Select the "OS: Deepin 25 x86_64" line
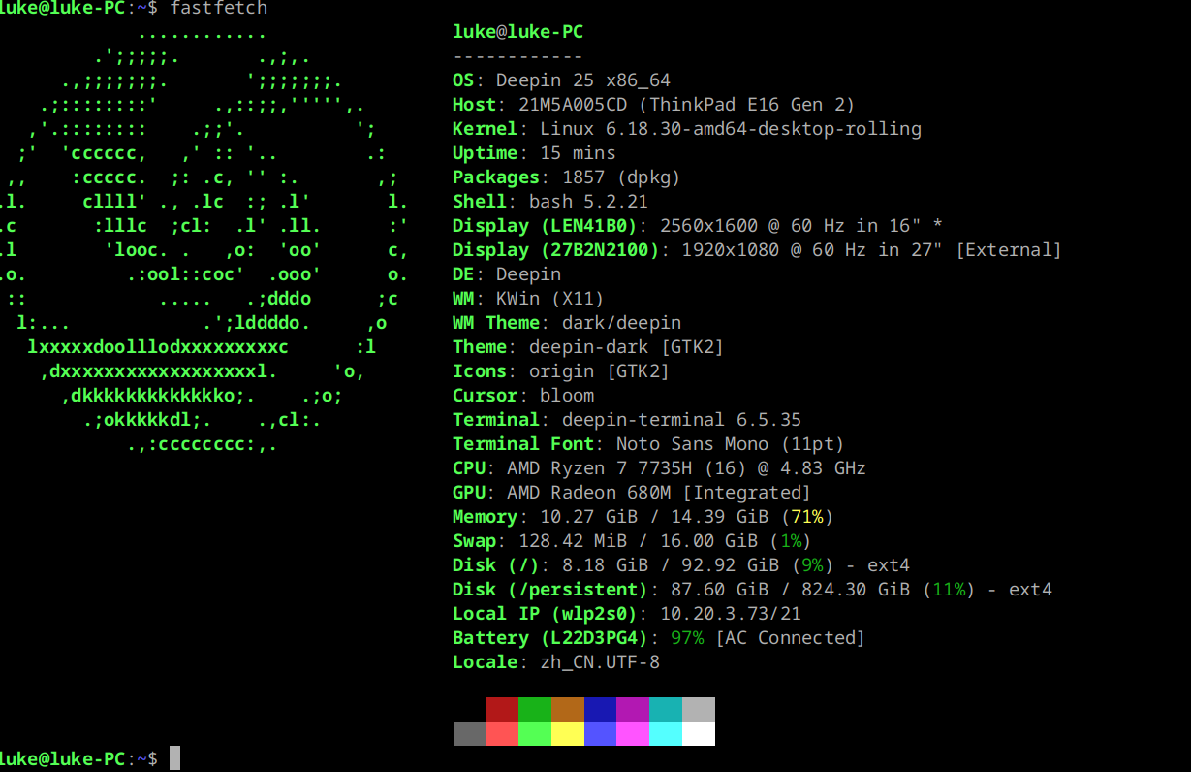The image size is (1191, 772). click(561, 80)
